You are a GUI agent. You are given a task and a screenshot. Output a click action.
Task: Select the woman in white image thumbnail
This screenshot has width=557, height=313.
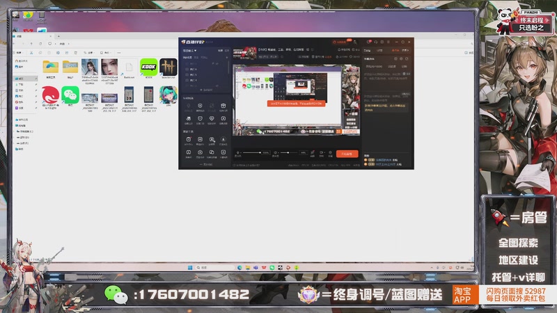coord(90,67)
